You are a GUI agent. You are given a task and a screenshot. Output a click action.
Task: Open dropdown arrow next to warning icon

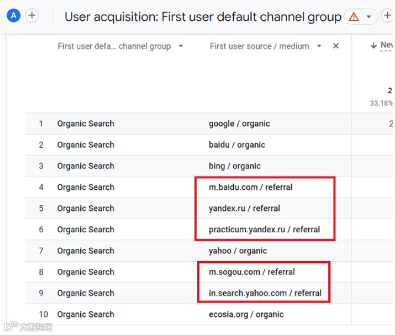(369, 17)
